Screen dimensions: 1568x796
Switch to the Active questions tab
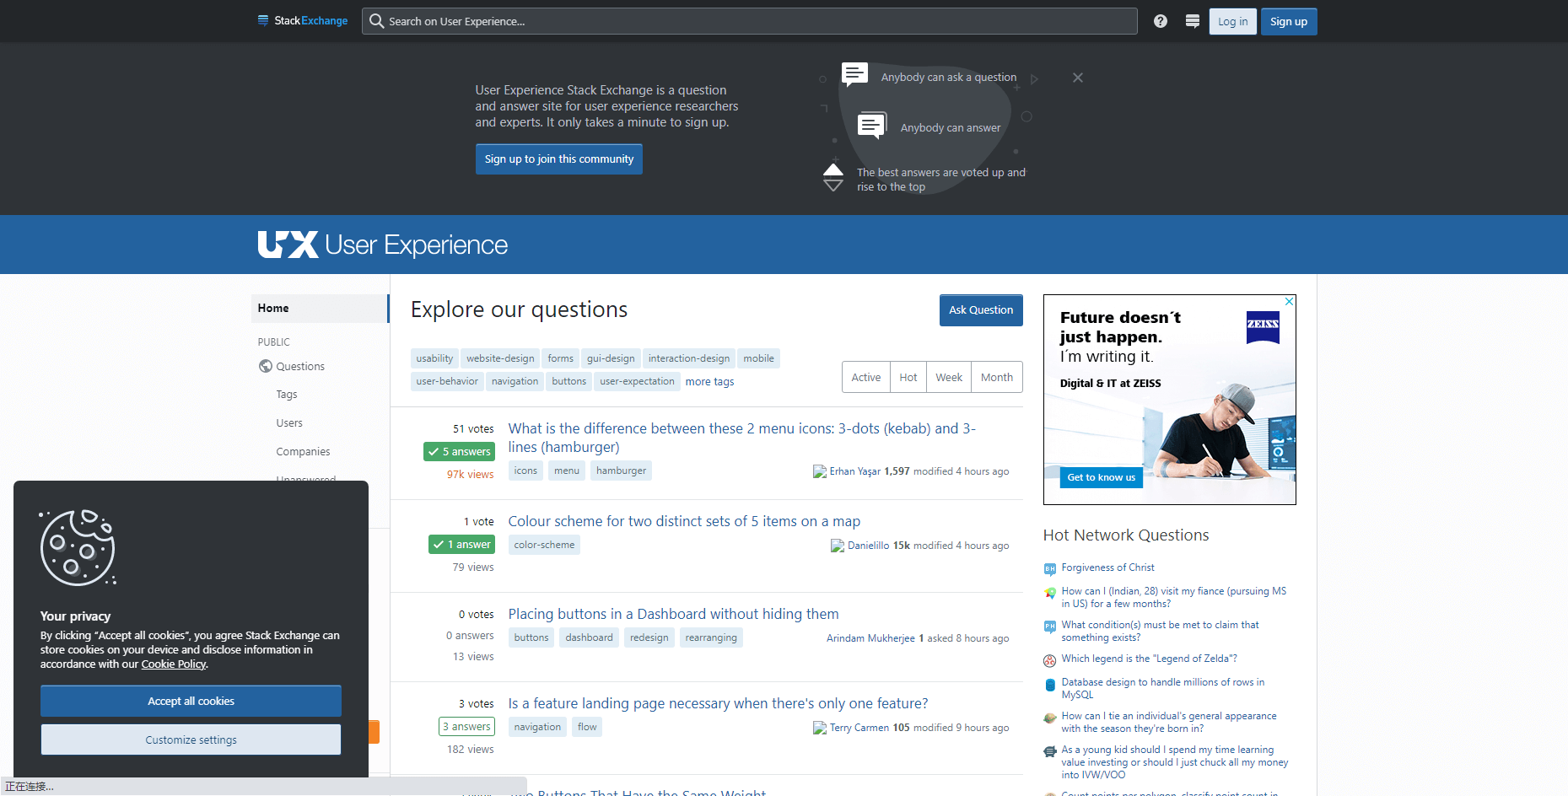pyautogui.click(x=865, y=377)
